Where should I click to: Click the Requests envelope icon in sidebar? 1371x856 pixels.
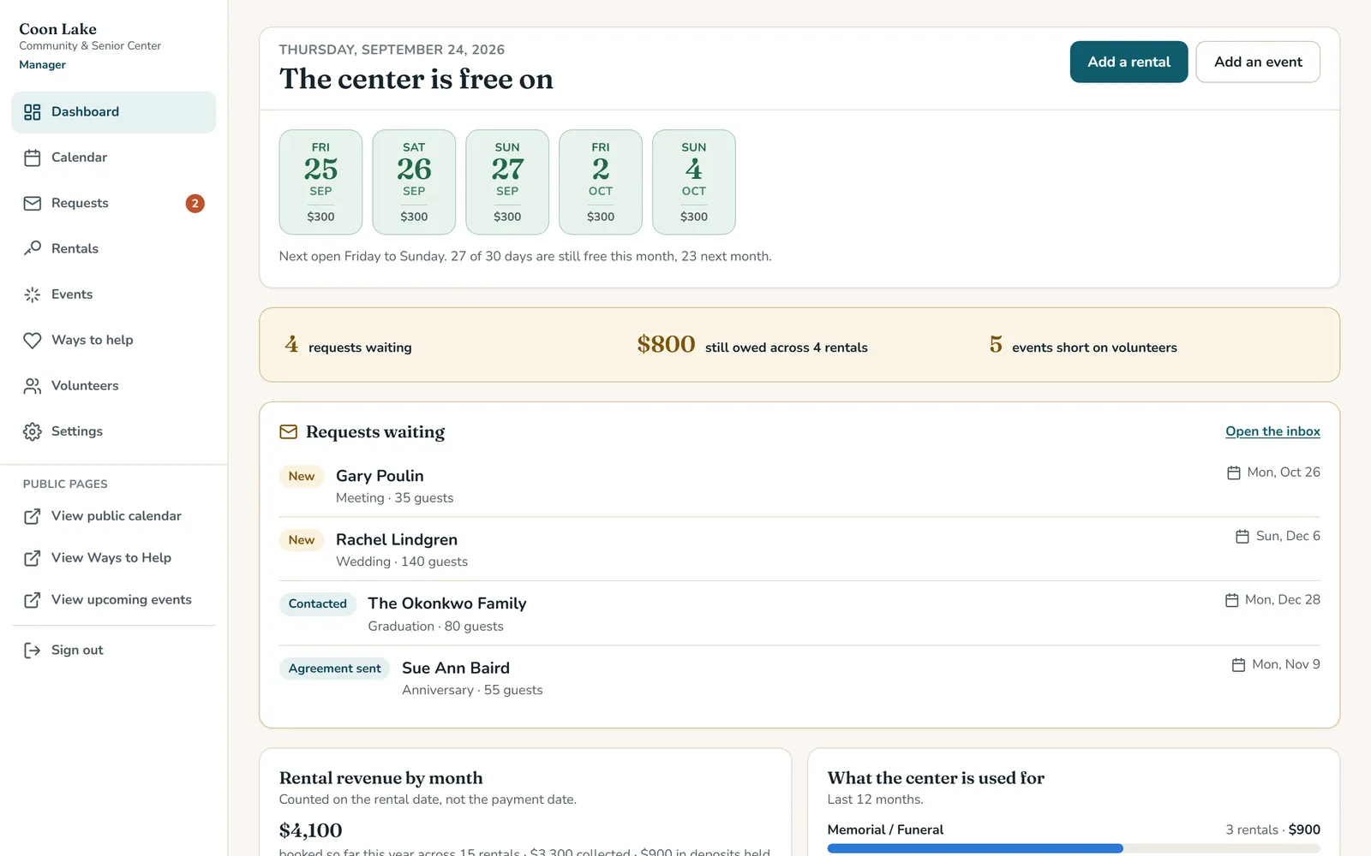33,203
